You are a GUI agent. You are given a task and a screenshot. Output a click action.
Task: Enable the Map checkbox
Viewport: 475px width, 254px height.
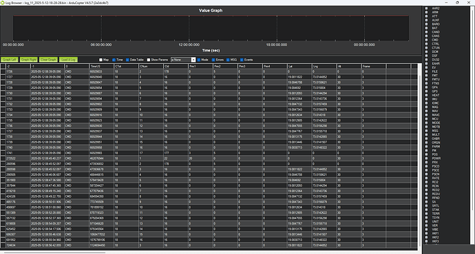click(101, 60)
